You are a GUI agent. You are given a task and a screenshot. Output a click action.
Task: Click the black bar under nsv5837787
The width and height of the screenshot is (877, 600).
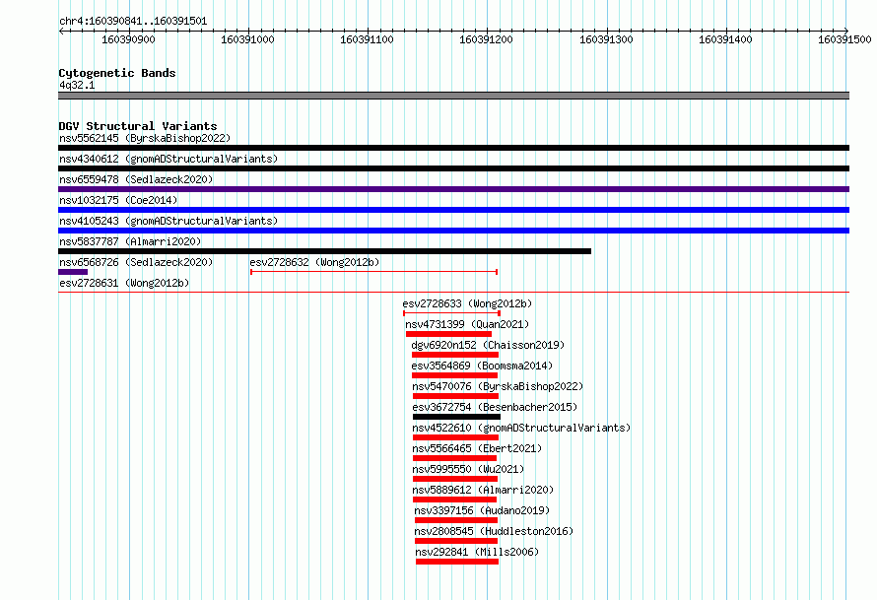pos(324,251)
